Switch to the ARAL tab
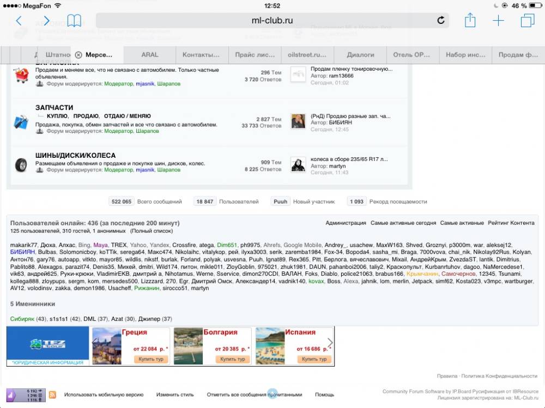This screenshot has width=545, height=408. pos(150,55)
